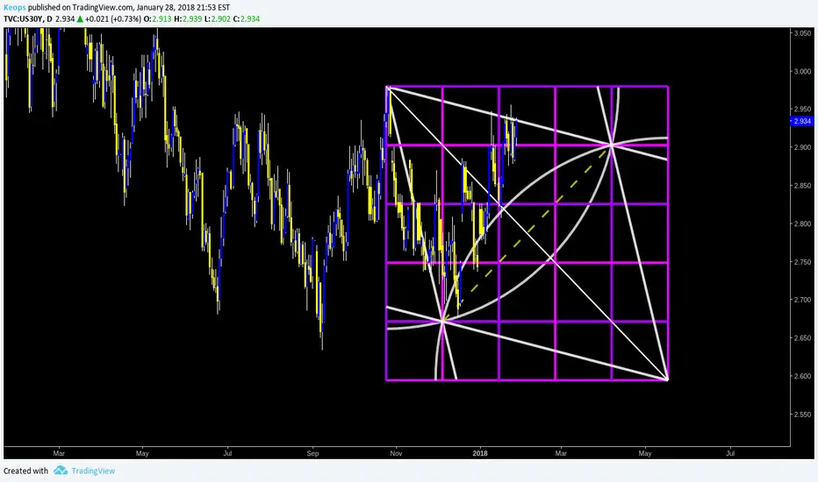Screen dimensions: 818x482
Task: Click the 3.000 price axis label
Action: pyautogui.click(x=802, y=71)
